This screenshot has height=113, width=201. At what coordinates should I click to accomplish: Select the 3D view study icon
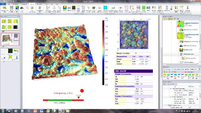coord(22,9)
